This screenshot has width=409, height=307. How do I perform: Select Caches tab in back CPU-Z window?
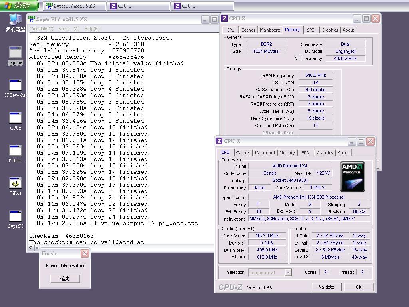click(x=248, y=30)
